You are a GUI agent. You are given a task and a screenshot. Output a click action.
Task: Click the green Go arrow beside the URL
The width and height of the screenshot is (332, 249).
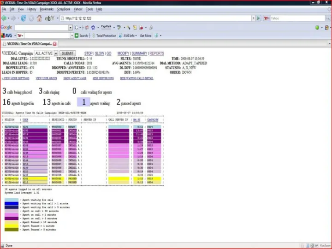pyautogui.click(x=258, y=18)
